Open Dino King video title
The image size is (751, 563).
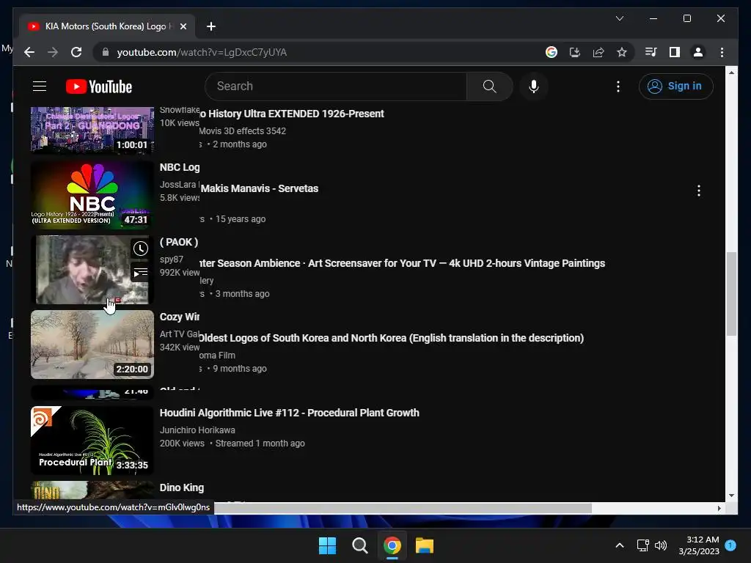[182, 487]
